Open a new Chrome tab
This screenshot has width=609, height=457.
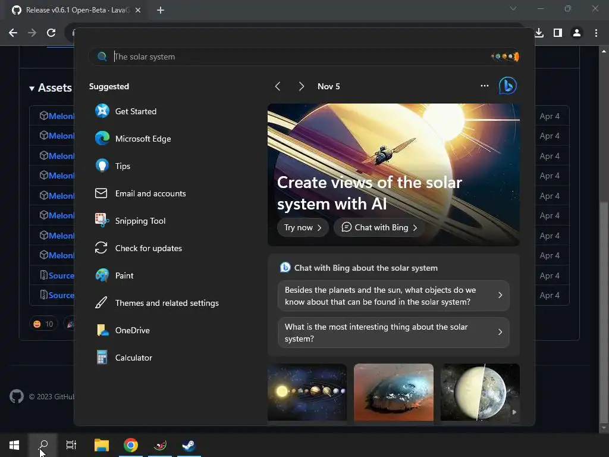[161, 10]
